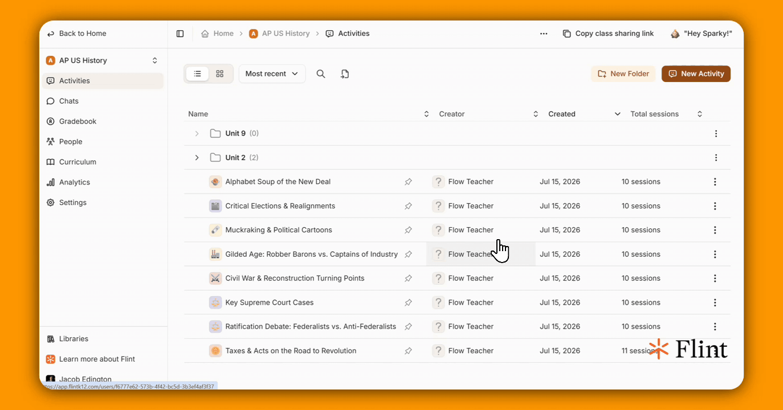This screenshot has width=783, height=410.
Task: Open People in the sidebar
Action: click(x=103, y=142)
